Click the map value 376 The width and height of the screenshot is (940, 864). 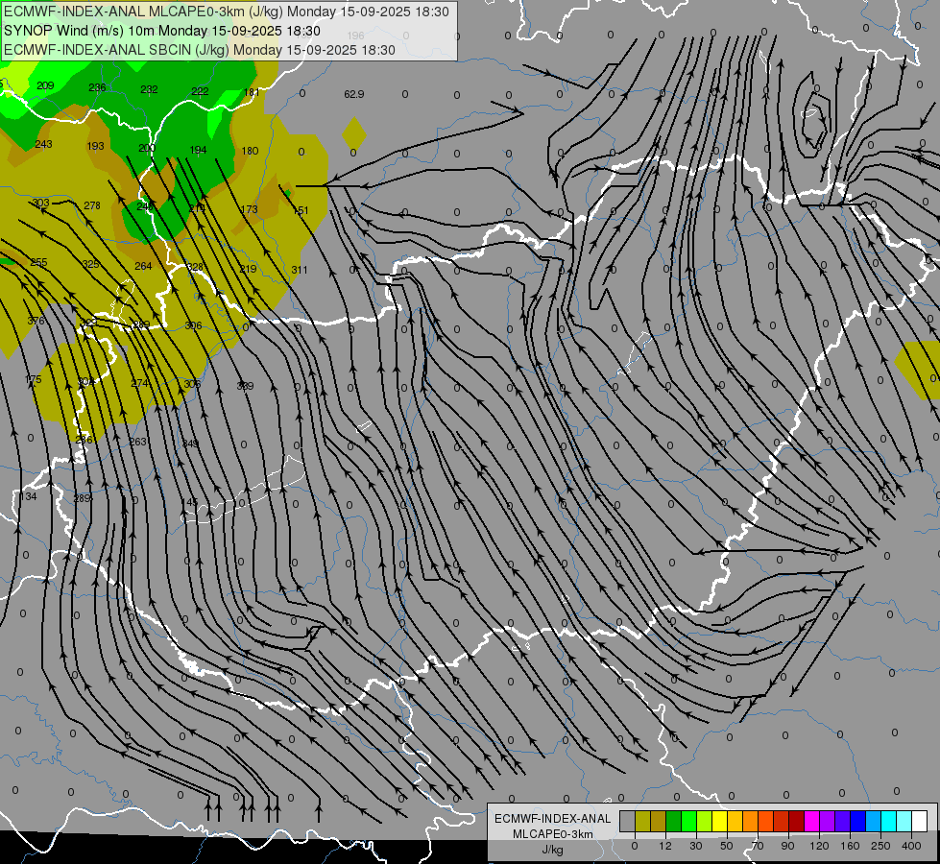(36, 321)
